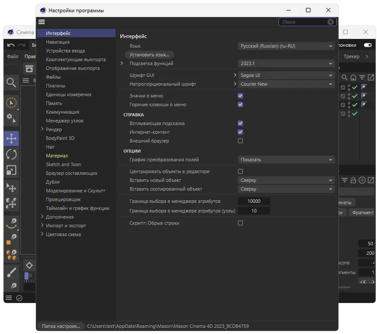Image resolution: width=377 pixels, height=334 pixels.
Task: Select the Live Selection tool
Action: coord(11,103)
